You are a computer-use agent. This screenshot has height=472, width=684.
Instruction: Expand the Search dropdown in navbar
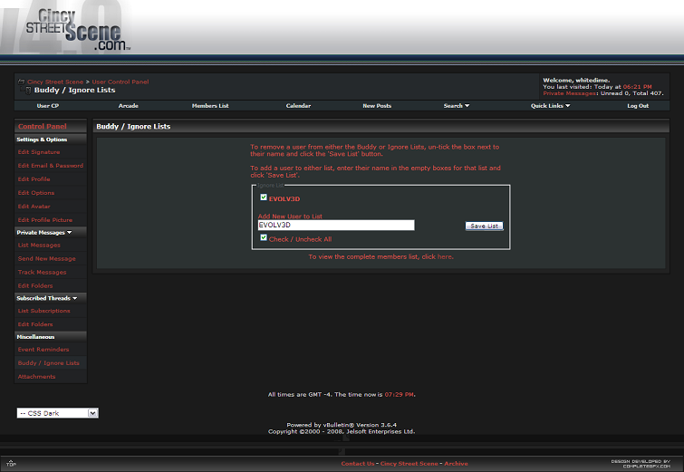[456, 106]
